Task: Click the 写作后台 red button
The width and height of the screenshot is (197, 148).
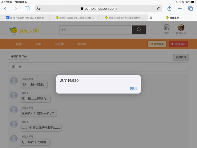Action: 179,44
